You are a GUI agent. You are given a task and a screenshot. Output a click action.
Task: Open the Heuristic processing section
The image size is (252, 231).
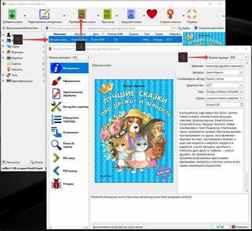69,94
